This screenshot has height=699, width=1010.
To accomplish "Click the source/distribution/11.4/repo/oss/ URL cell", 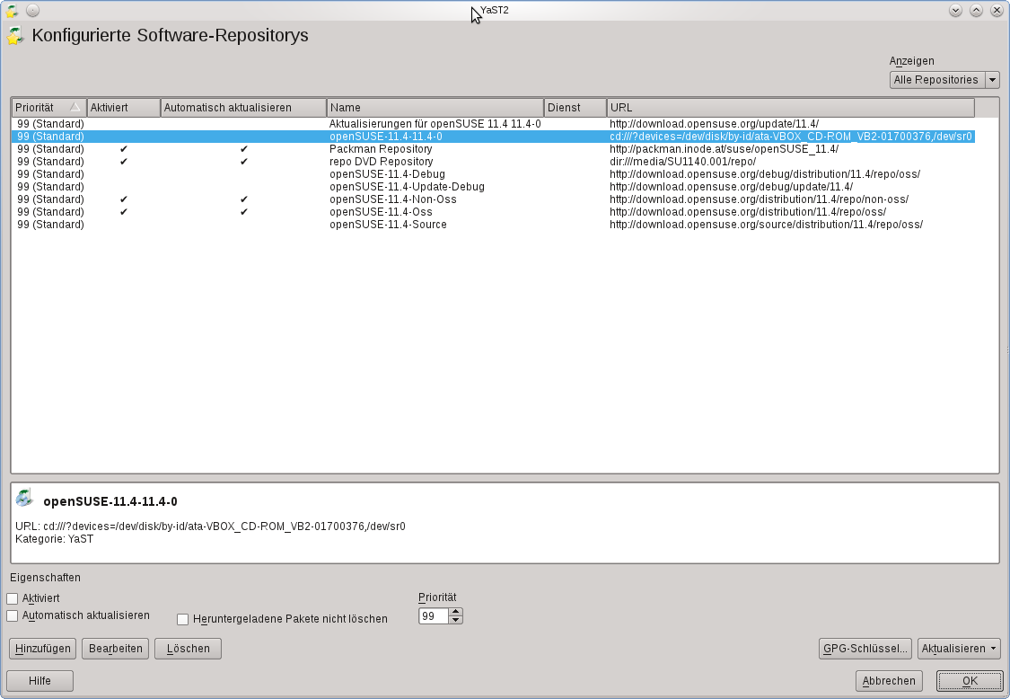I will 766,225.
